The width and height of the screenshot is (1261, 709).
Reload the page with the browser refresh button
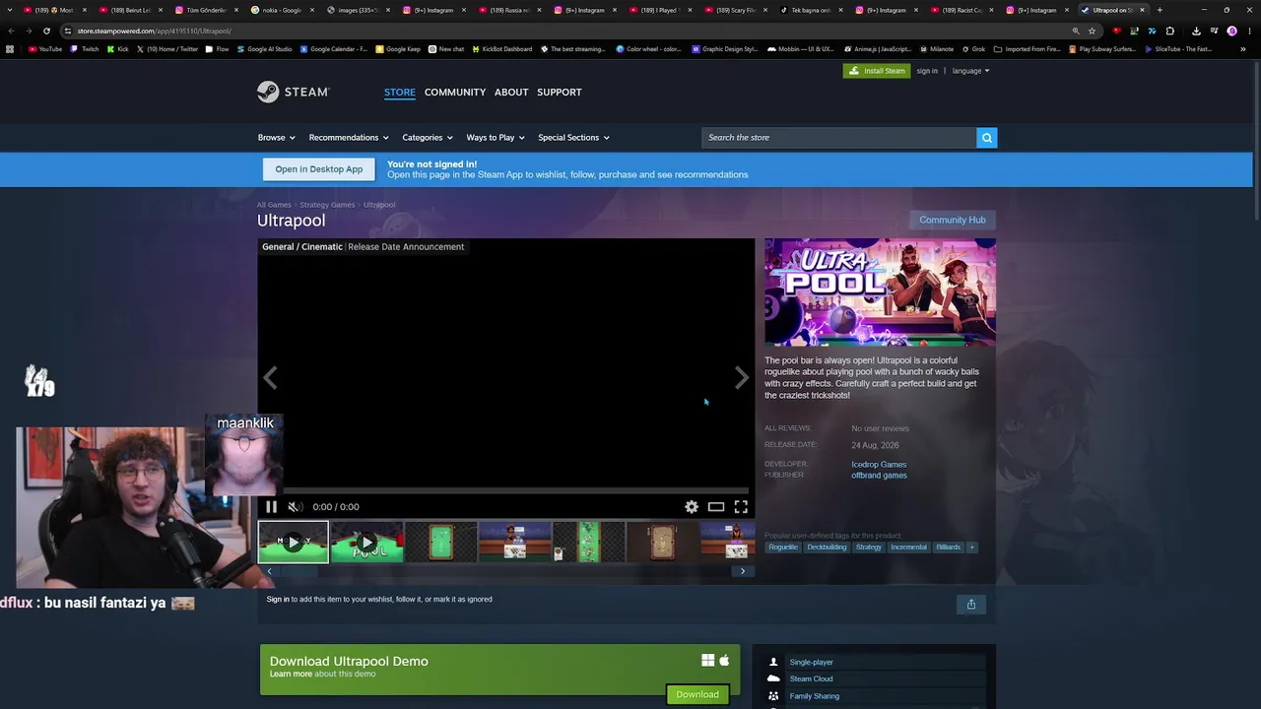(x=46, y=31)
